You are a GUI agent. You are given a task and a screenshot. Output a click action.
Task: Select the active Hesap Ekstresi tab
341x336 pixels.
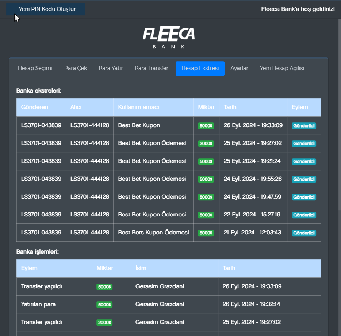(200, 69)
